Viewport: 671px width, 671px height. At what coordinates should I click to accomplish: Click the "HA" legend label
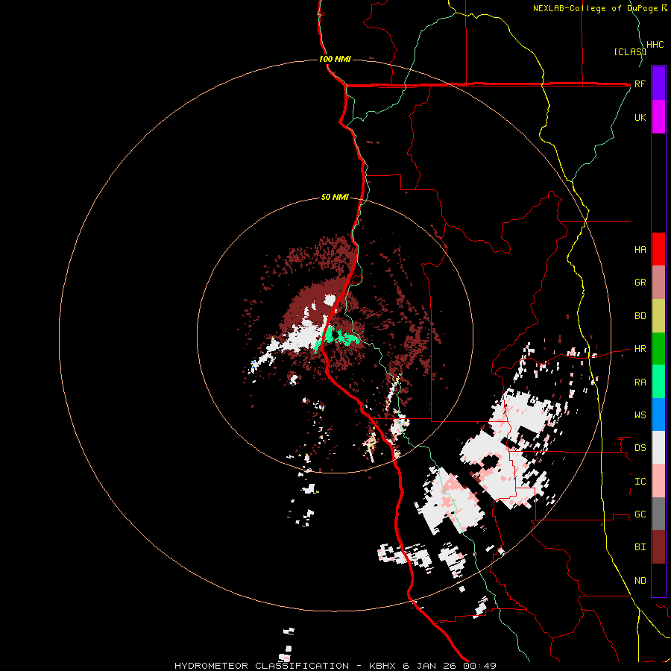(640, 250)
